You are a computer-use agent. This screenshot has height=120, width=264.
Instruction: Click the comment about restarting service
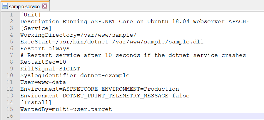(x=133, y=55)
